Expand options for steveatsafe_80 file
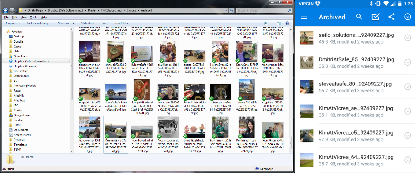415x173 pixels. click(408, 87)
